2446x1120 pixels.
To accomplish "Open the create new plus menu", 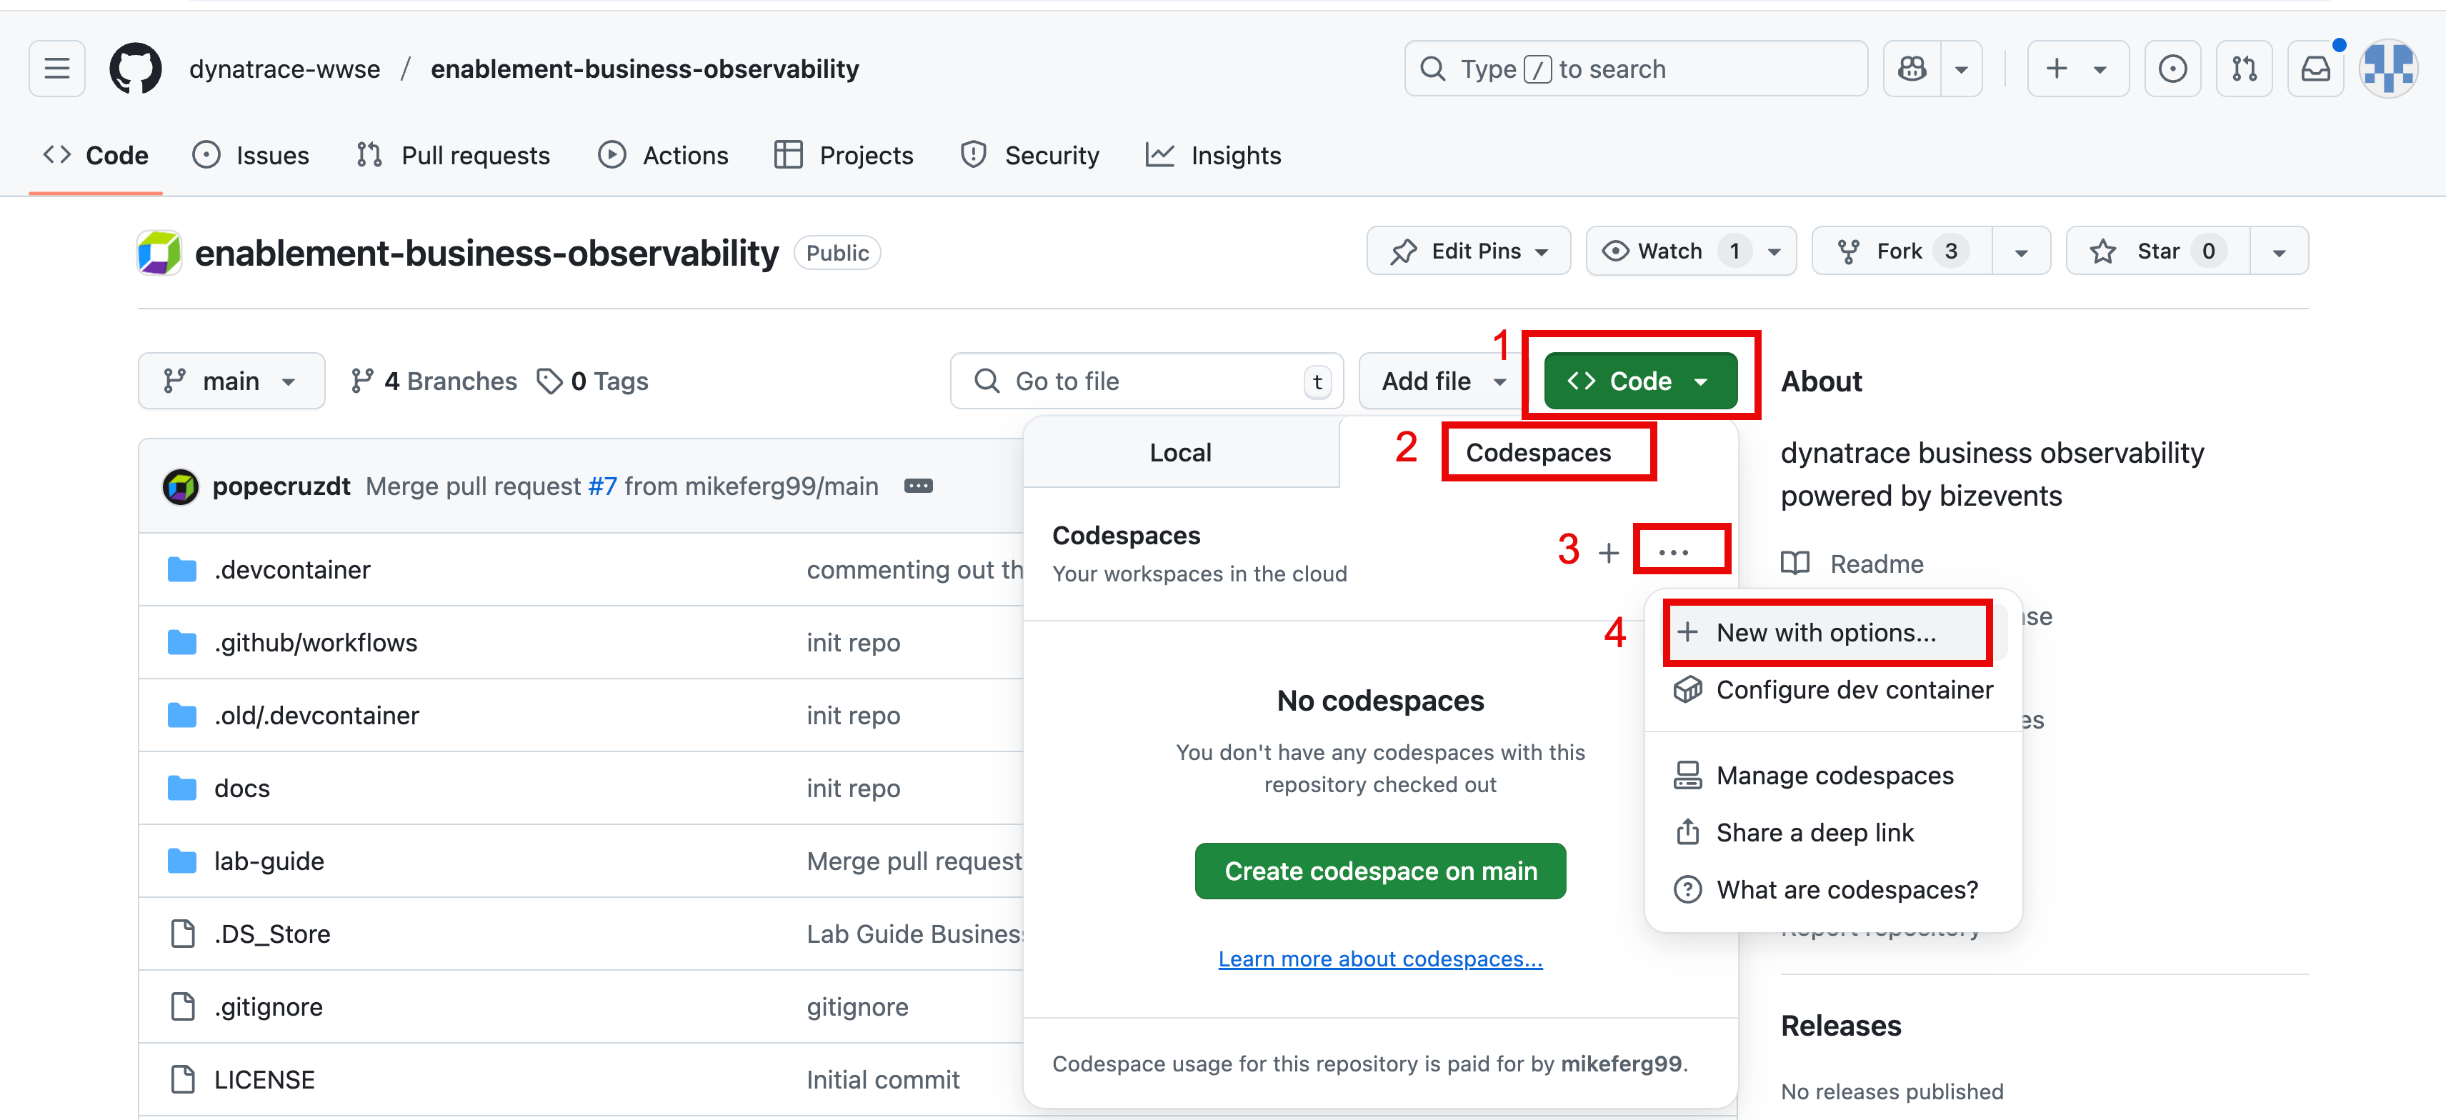I will (2077, 69).
